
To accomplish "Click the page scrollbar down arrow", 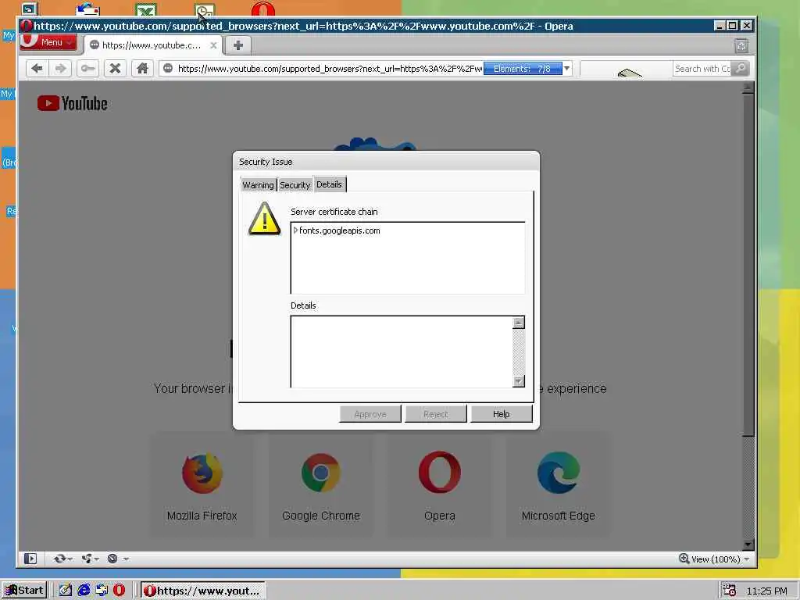I will coord(748,545).
